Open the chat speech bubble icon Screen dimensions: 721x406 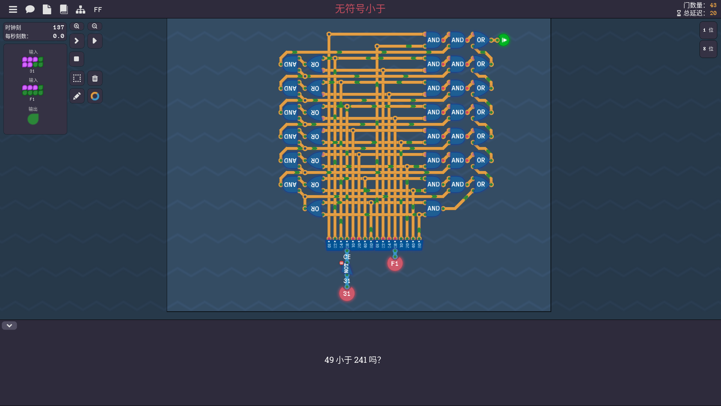pos(30,9)
